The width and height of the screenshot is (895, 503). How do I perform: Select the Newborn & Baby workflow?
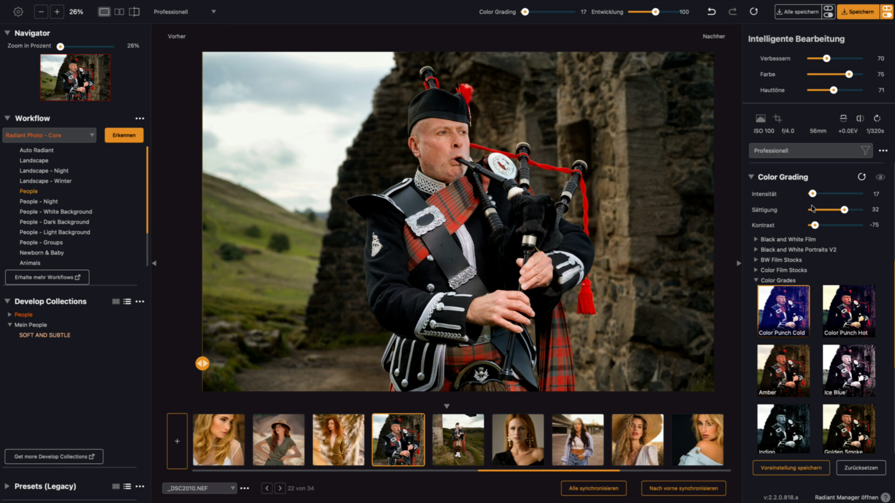(41, 252)
